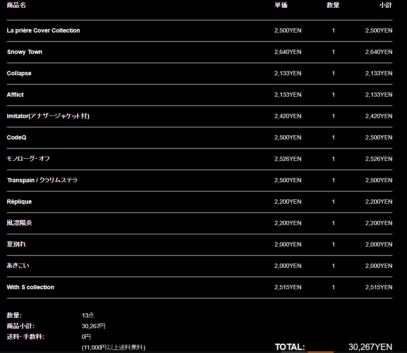Click the Collapse subtotal 2,133YEN

click(379, 73)
